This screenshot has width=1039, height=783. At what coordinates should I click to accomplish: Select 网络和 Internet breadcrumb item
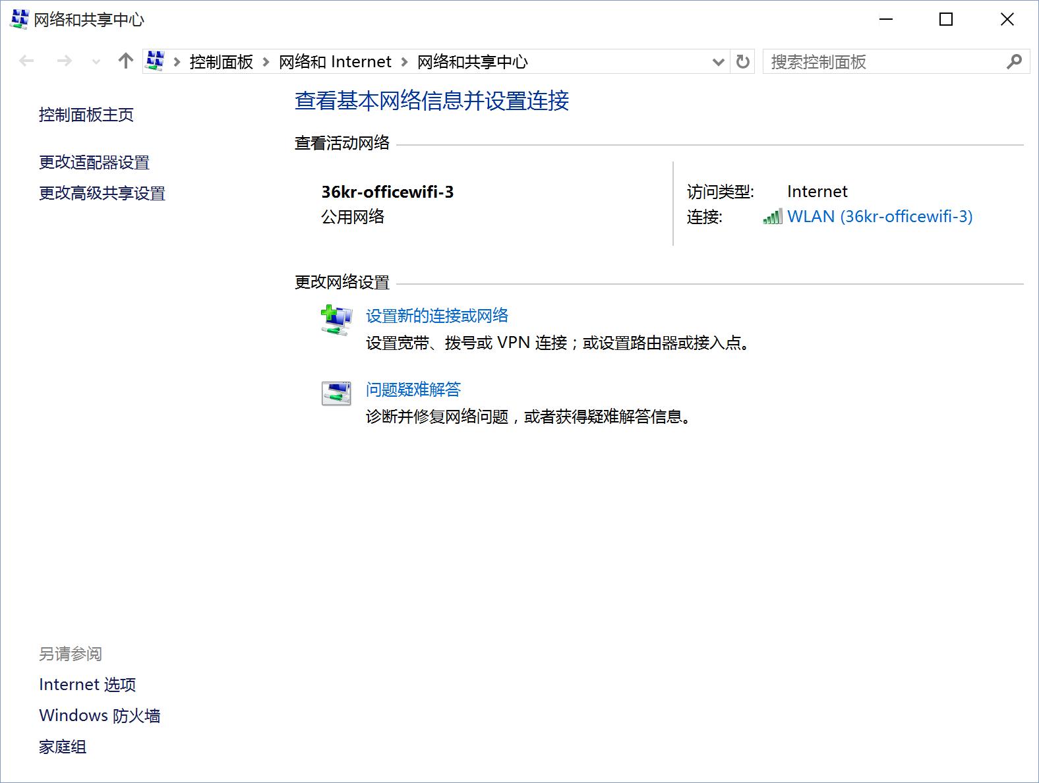click(x=335, y=62)
